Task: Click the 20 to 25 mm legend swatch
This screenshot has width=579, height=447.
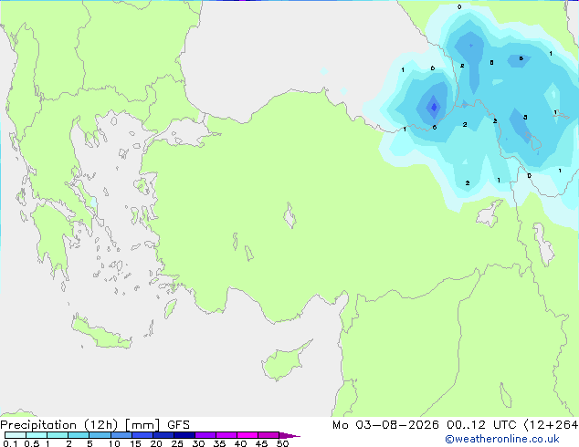Action: tap(163, 435)
